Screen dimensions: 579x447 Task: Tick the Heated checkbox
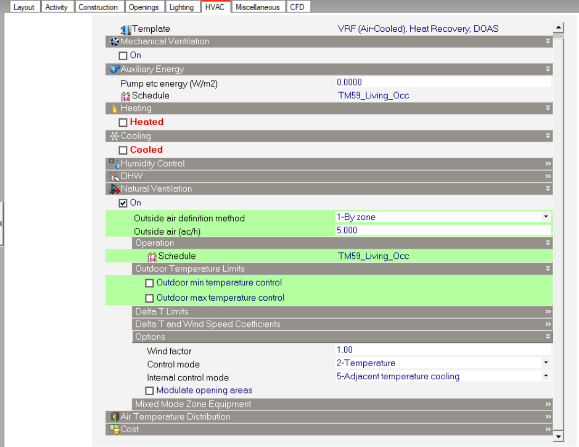tap(123, 122)
